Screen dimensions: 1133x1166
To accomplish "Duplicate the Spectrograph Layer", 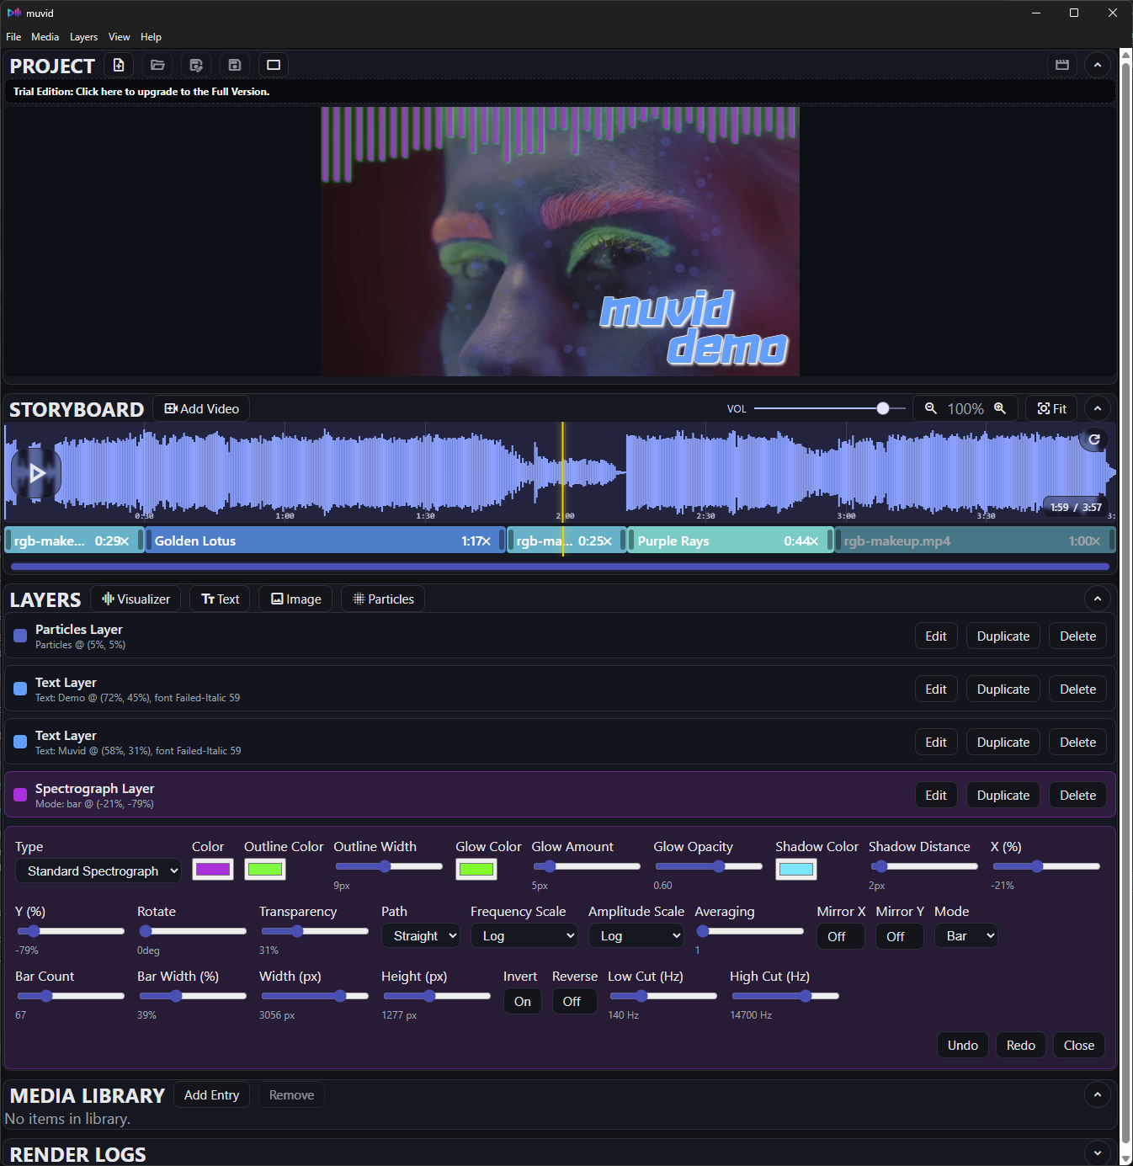I will point(1003,795).
